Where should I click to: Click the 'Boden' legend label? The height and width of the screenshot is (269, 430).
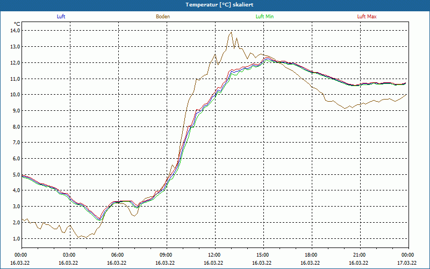click(163, 17)
